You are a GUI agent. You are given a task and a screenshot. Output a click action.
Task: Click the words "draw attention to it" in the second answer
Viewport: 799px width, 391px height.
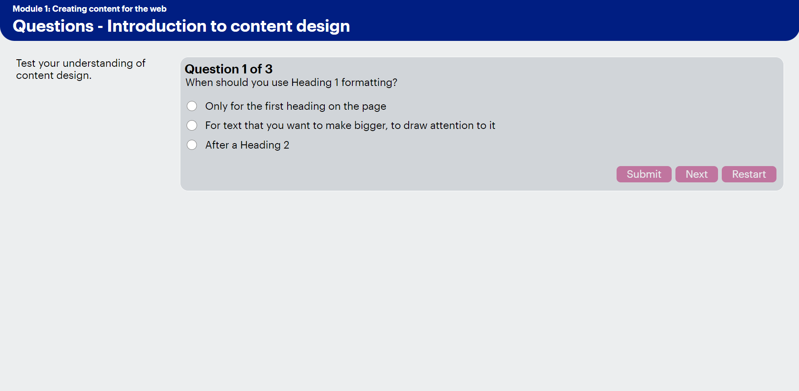(449, 126)
